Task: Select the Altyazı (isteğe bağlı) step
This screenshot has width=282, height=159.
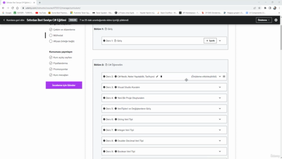Action: [x=62, y=41]
